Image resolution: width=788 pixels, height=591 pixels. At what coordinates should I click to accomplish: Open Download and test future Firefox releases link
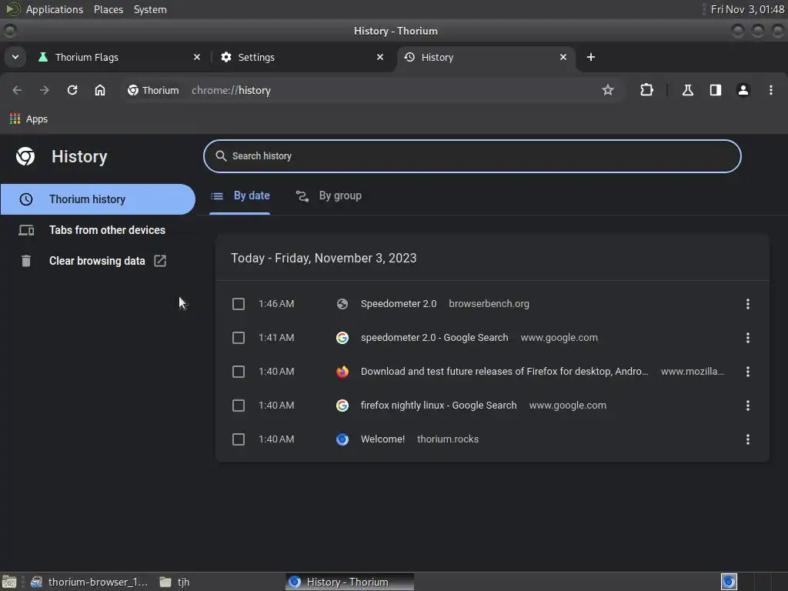[505, 372]
